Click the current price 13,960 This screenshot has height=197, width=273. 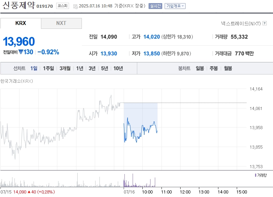19,41
